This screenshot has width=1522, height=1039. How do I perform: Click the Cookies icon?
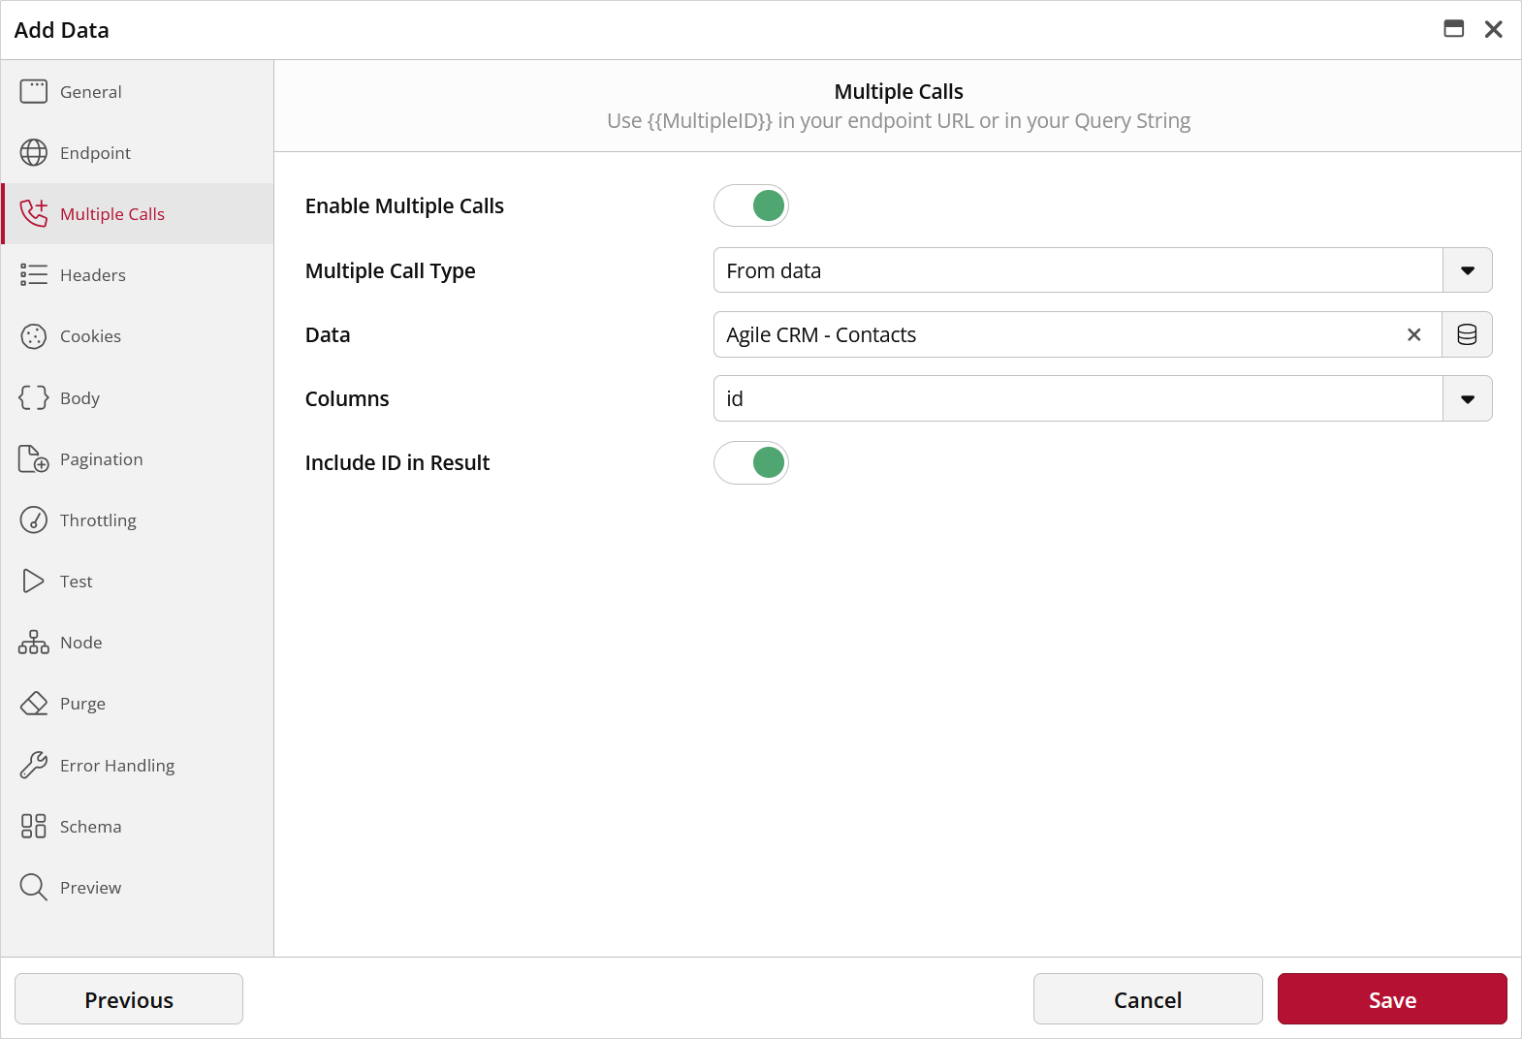pos(34,336)
